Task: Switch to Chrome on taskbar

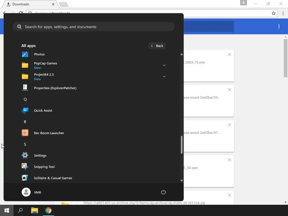Action: (48, 210)
